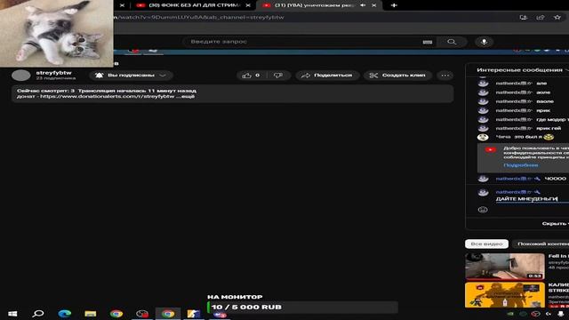The image size is (569, 320).
Task: Click chat message ЧОООО
Action: (555, 179)
